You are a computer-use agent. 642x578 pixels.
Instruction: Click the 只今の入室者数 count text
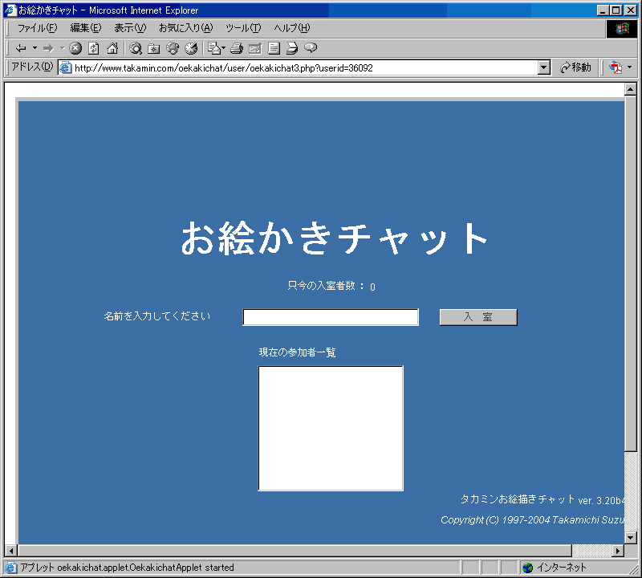coord(331,286)
